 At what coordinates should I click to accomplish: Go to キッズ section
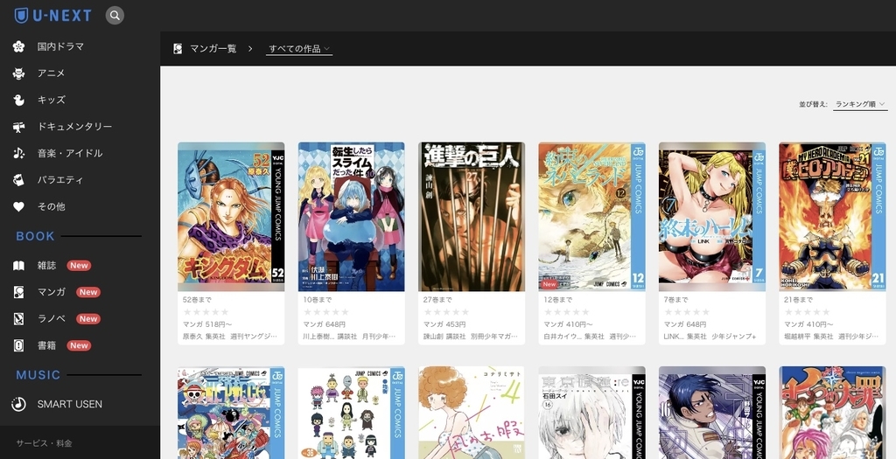(x=52, y=100)
